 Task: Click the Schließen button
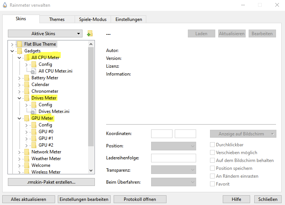(x=268, y=199)
